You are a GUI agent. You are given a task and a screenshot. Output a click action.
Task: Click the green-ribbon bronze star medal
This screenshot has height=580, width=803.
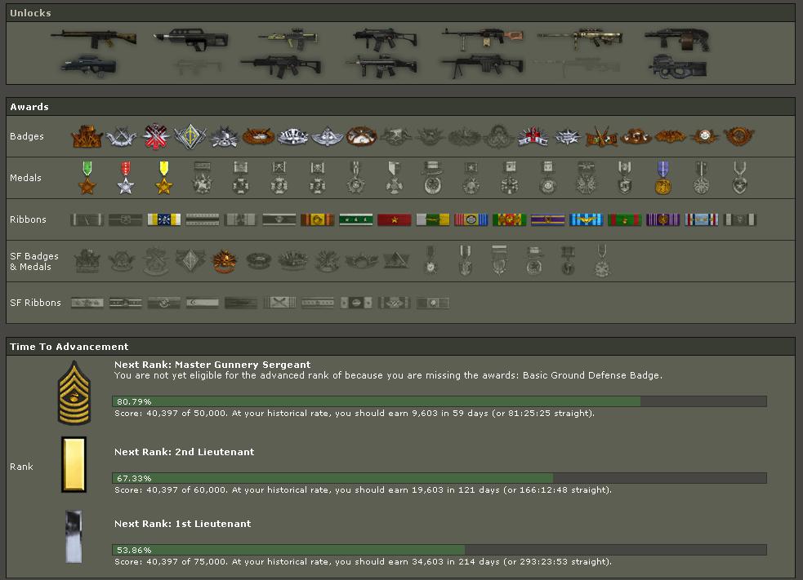[x=87, y=178]
